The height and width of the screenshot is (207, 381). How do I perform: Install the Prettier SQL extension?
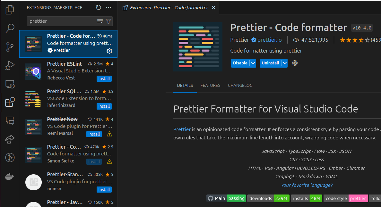point(104,106)
